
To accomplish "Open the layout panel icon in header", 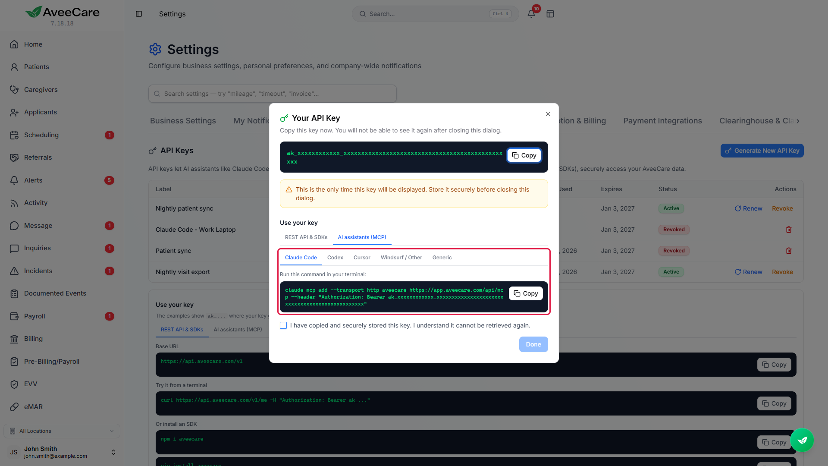I will pyautogui.click(x=550, y=14).
